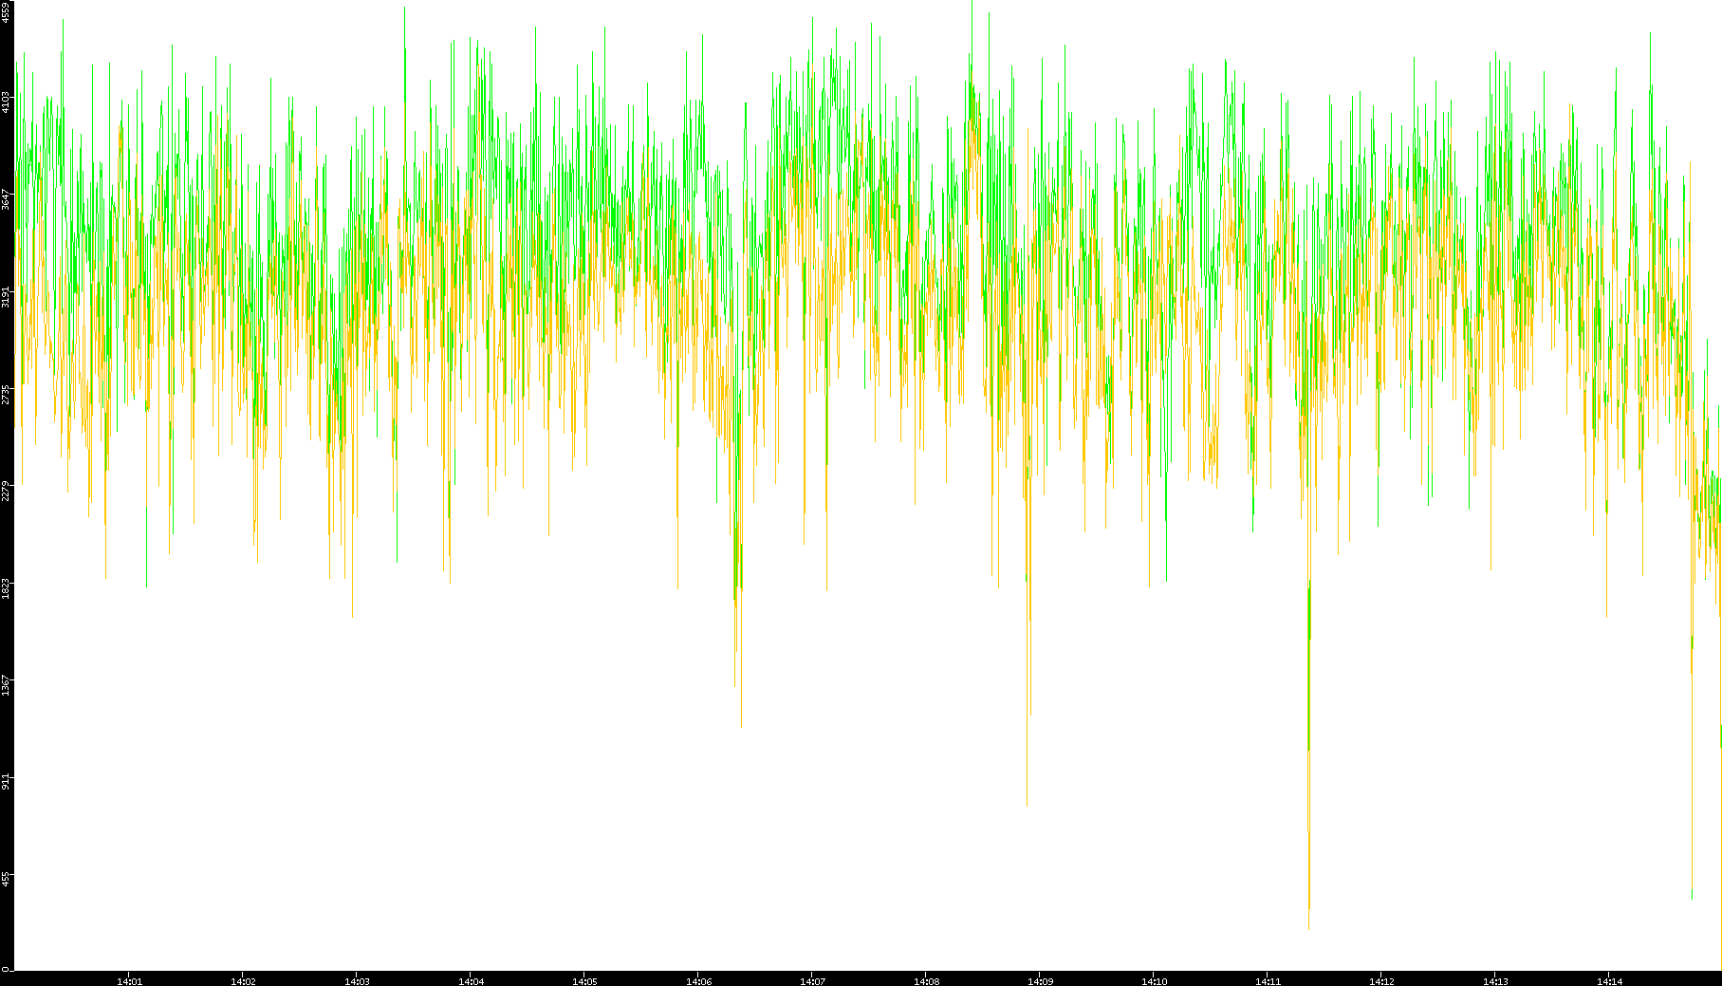The image size is (1722, 986).
Task: Click the 4559 value axis label
Action: click(x=6, y=12)
